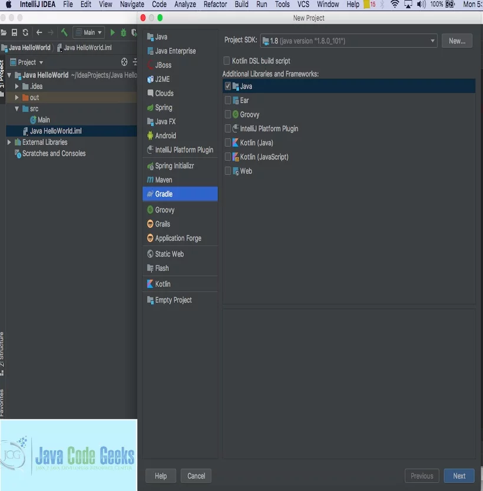Select Grails project type
This screenshot has height=491, width=483.
tap(180, 224)
